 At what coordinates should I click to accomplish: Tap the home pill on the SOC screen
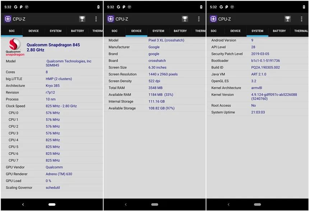(x=52, y=205)
